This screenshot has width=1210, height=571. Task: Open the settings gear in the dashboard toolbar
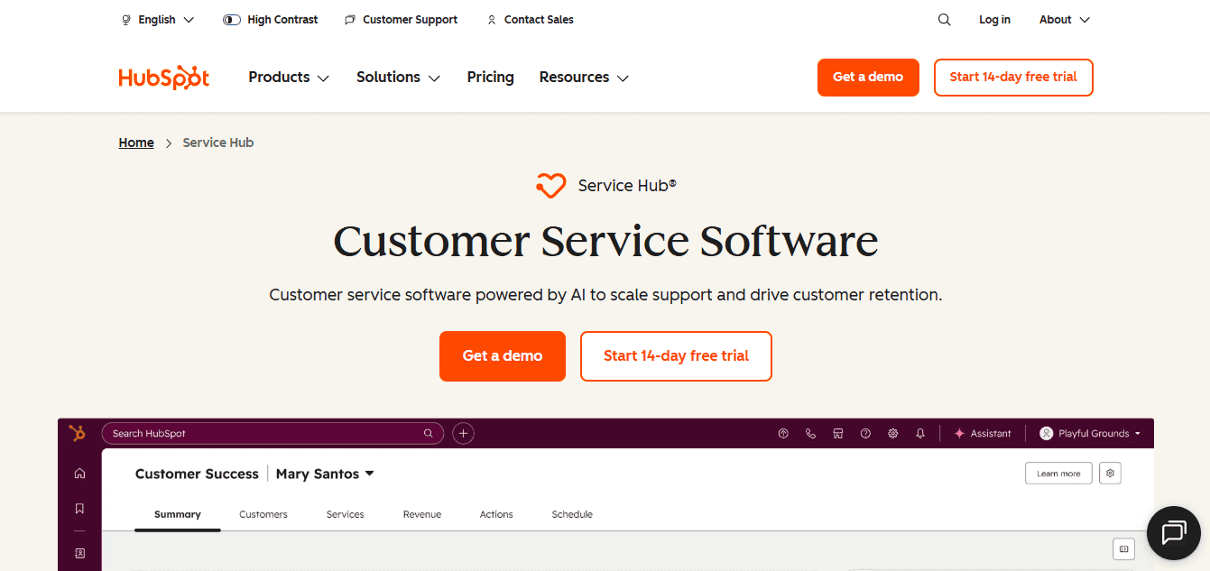click(892, 433)
